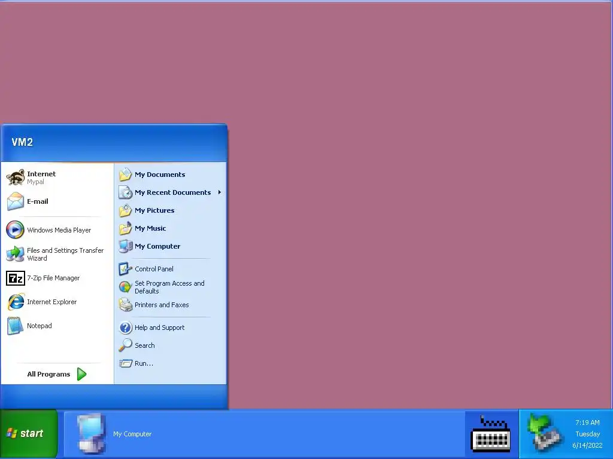Viewport: 613px width, 459px height.
Task: Click the E-mail envelope icon
Action: [16, 201]
